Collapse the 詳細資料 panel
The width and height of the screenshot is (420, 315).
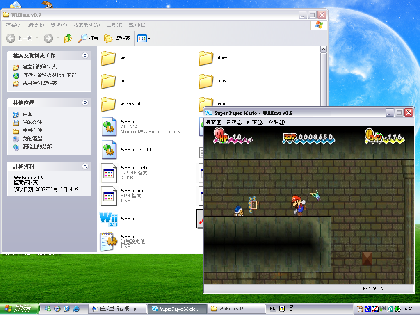(x=85, y=166)
